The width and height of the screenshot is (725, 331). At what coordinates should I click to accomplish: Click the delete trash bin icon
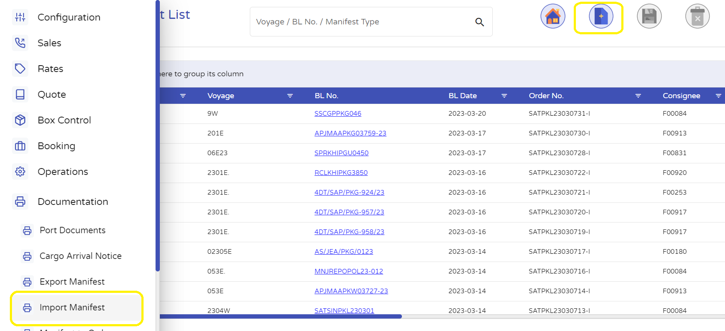697,16
